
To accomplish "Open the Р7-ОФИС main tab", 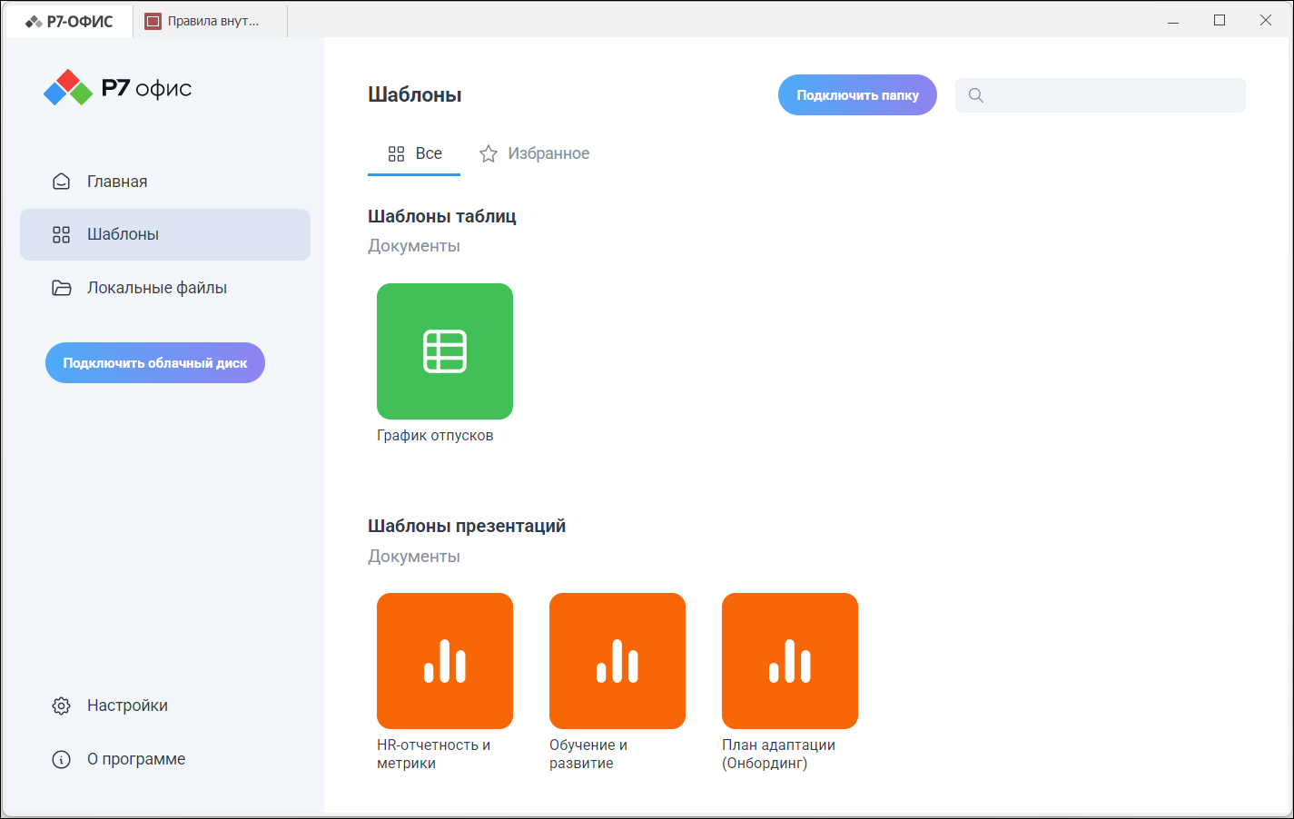I will (x=70, y=21).
